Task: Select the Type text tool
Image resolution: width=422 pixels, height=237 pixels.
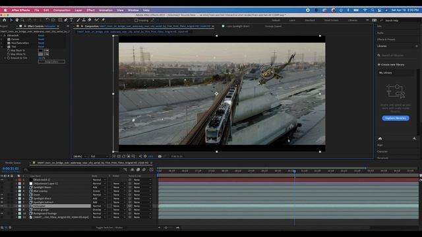Action: click(x=71, y=20)
